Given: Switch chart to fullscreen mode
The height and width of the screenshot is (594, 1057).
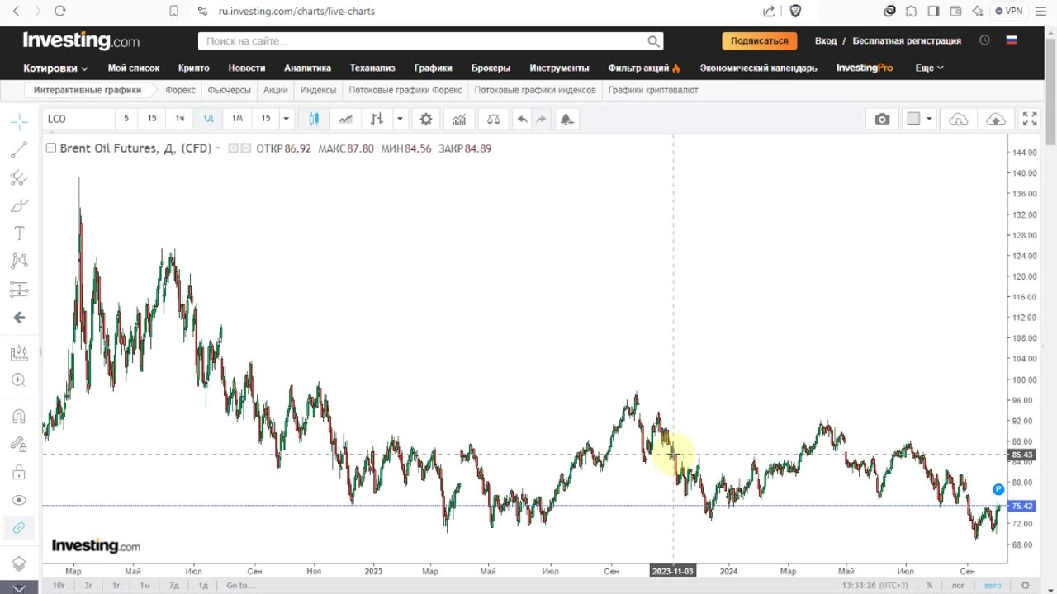Looking at the screenshot, I should coord(1030,119).
